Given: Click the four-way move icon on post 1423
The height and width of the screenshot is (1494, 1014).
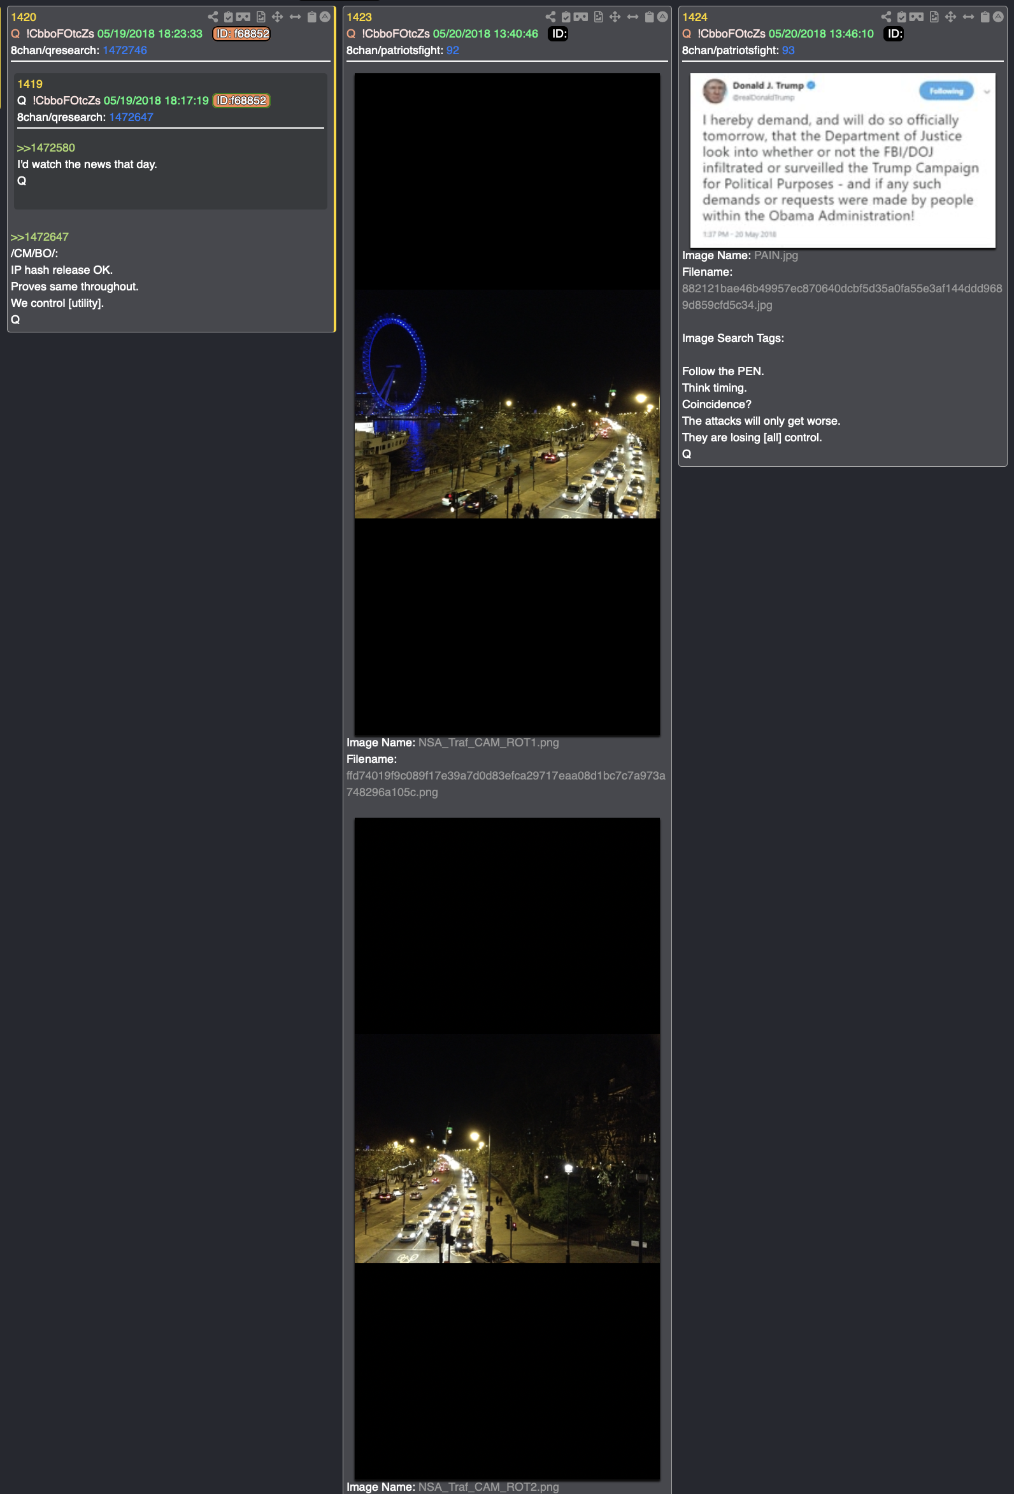Looking at the screenshot, I should tap(615, 17).
